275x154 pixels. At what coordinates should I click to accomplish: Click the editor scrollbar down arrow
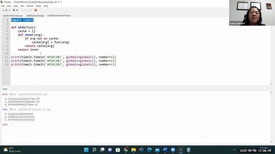271,84
